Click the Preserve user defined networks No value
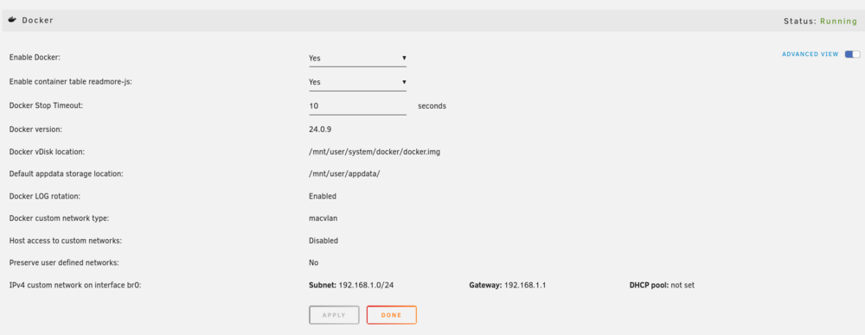The width and height of the screenshot is (865, 335). click(x=313, y=262)
